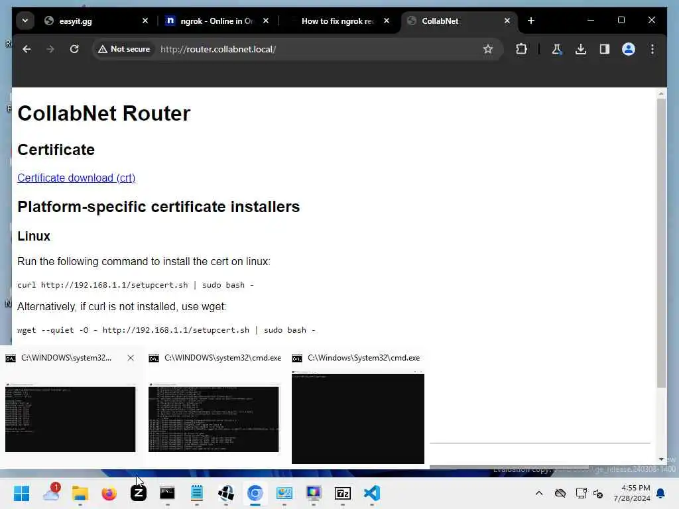
Task: Select the middle C:\WINDOWS\system32\cmd.exe preview thumbnail
Action: [214, 418]
